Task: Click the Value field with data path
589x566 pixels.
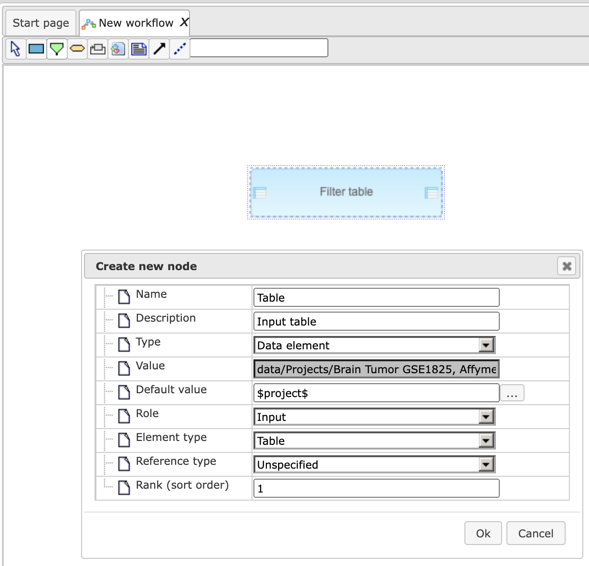Action: coord(376,369)
